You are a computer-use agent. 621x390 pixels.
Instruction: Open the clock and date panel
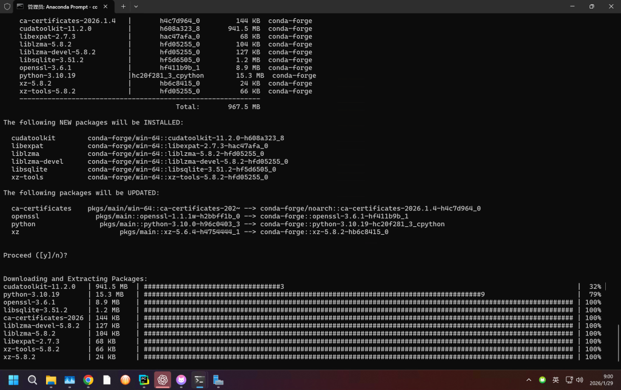point(601,380)
